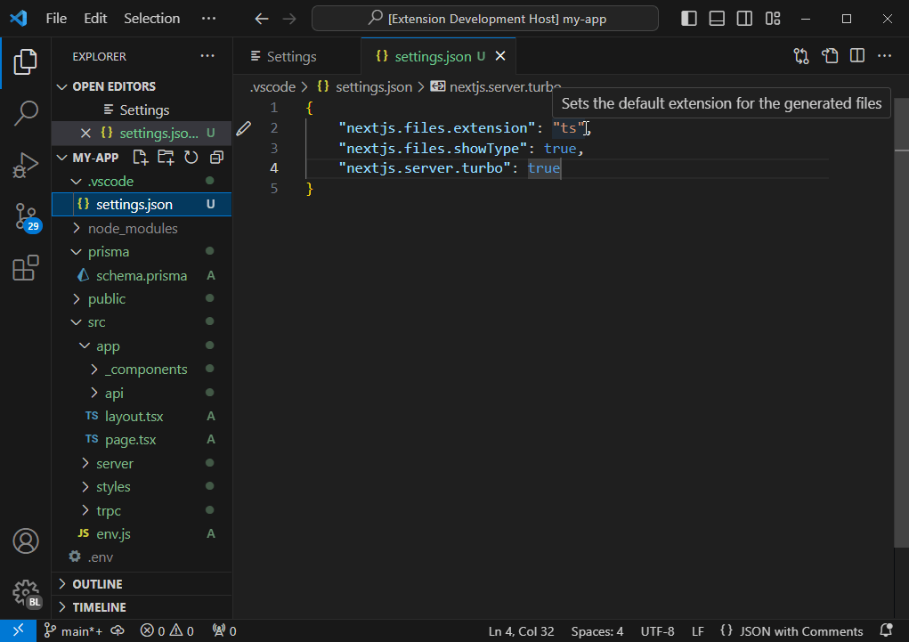Select the Run and Debug icon

25,165
